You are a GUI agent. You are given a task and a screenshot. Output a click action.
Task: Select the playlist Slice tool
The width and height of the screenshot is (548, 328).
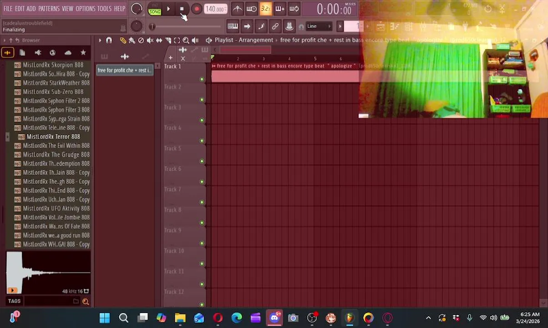pyautogui.click(x=168, y=41)
